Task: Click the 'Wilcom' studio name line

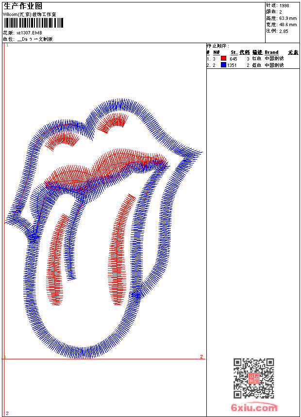Action: (30, 15)
